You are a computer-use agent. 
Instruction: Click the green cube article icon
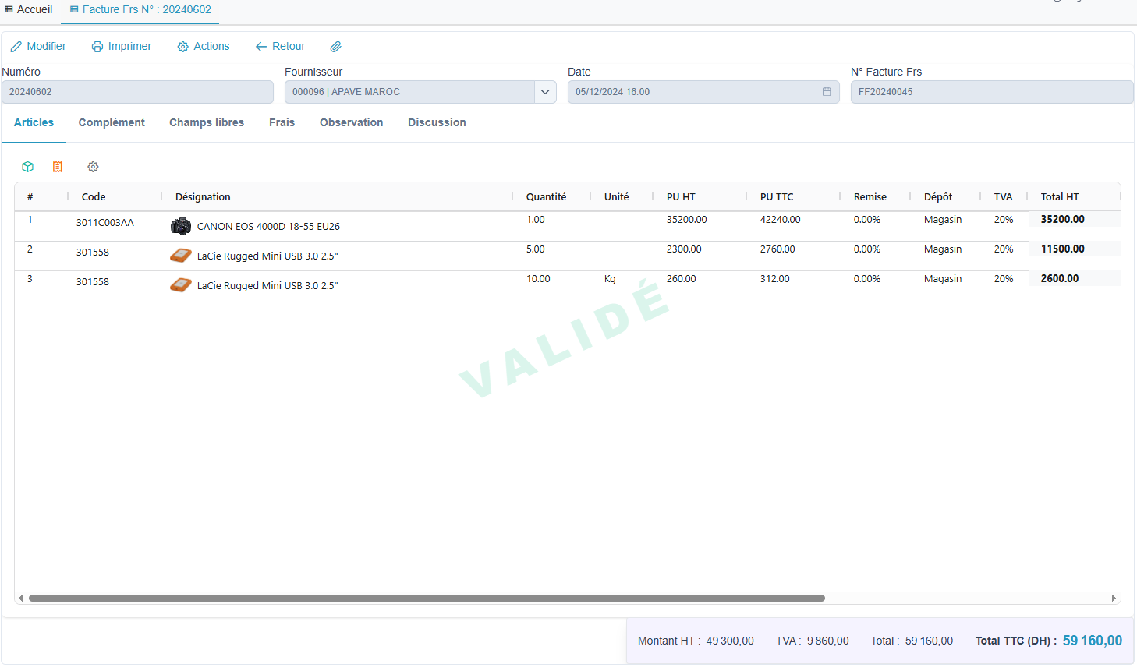click(28, 167)
